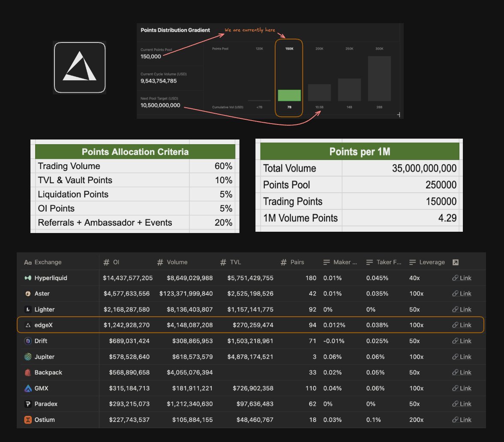
Task: Click the link arrow column header icon
Action: pyautogui.click(x=456, y=262)
